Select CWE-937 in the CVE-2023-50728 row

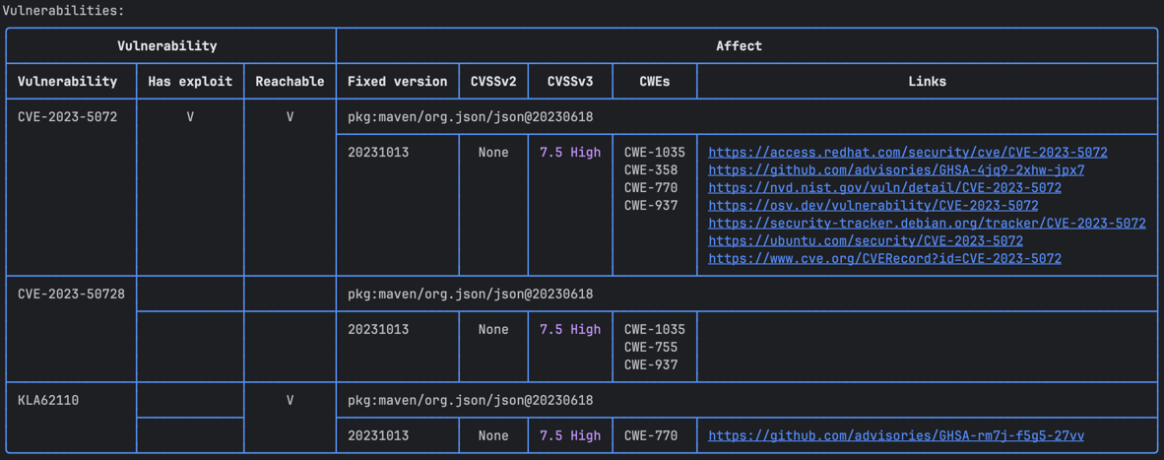650,365
